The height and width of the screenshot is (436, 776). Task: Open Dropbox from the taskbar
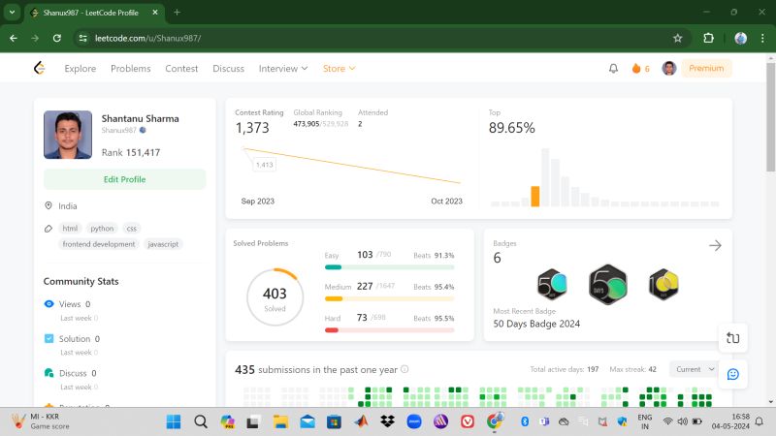click(387, 421)
